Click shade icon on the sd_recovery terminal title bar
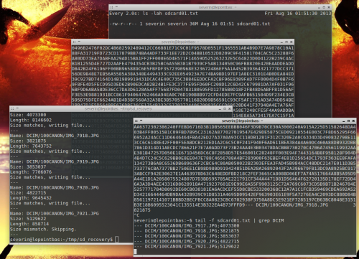Image resolution: width=359 pixels, height=259 pixels. point(17,108)
